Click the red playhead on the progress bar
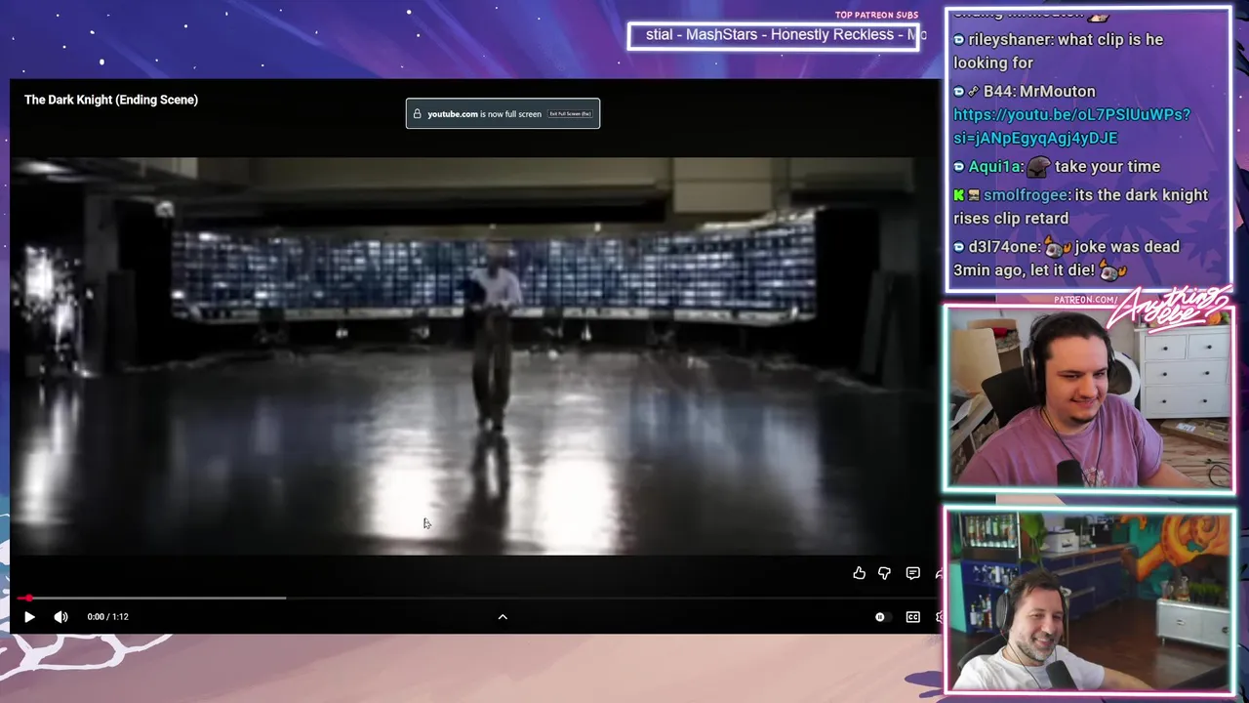Screen dimensions: 1249x703 point(28,598)
